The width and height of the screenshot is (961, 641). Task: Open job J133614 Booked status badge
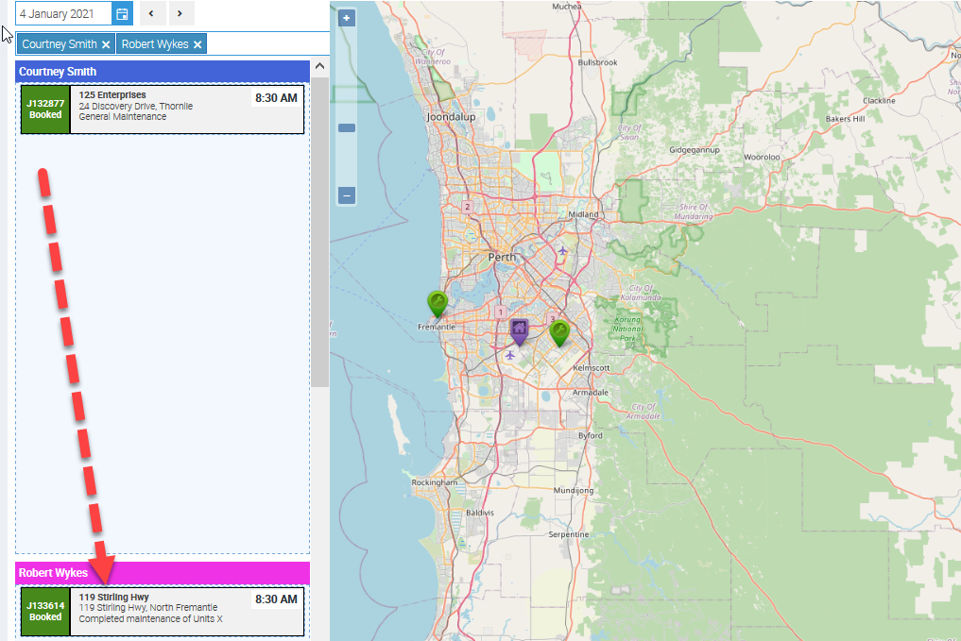click(45, 612)
